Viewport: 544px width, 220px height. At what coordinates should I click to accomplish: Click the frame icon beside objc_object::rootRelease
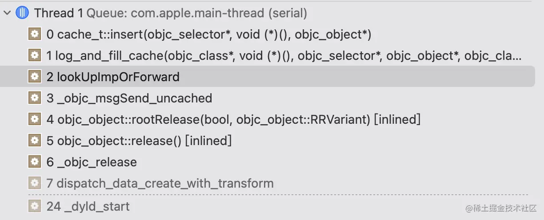point(34,119)
